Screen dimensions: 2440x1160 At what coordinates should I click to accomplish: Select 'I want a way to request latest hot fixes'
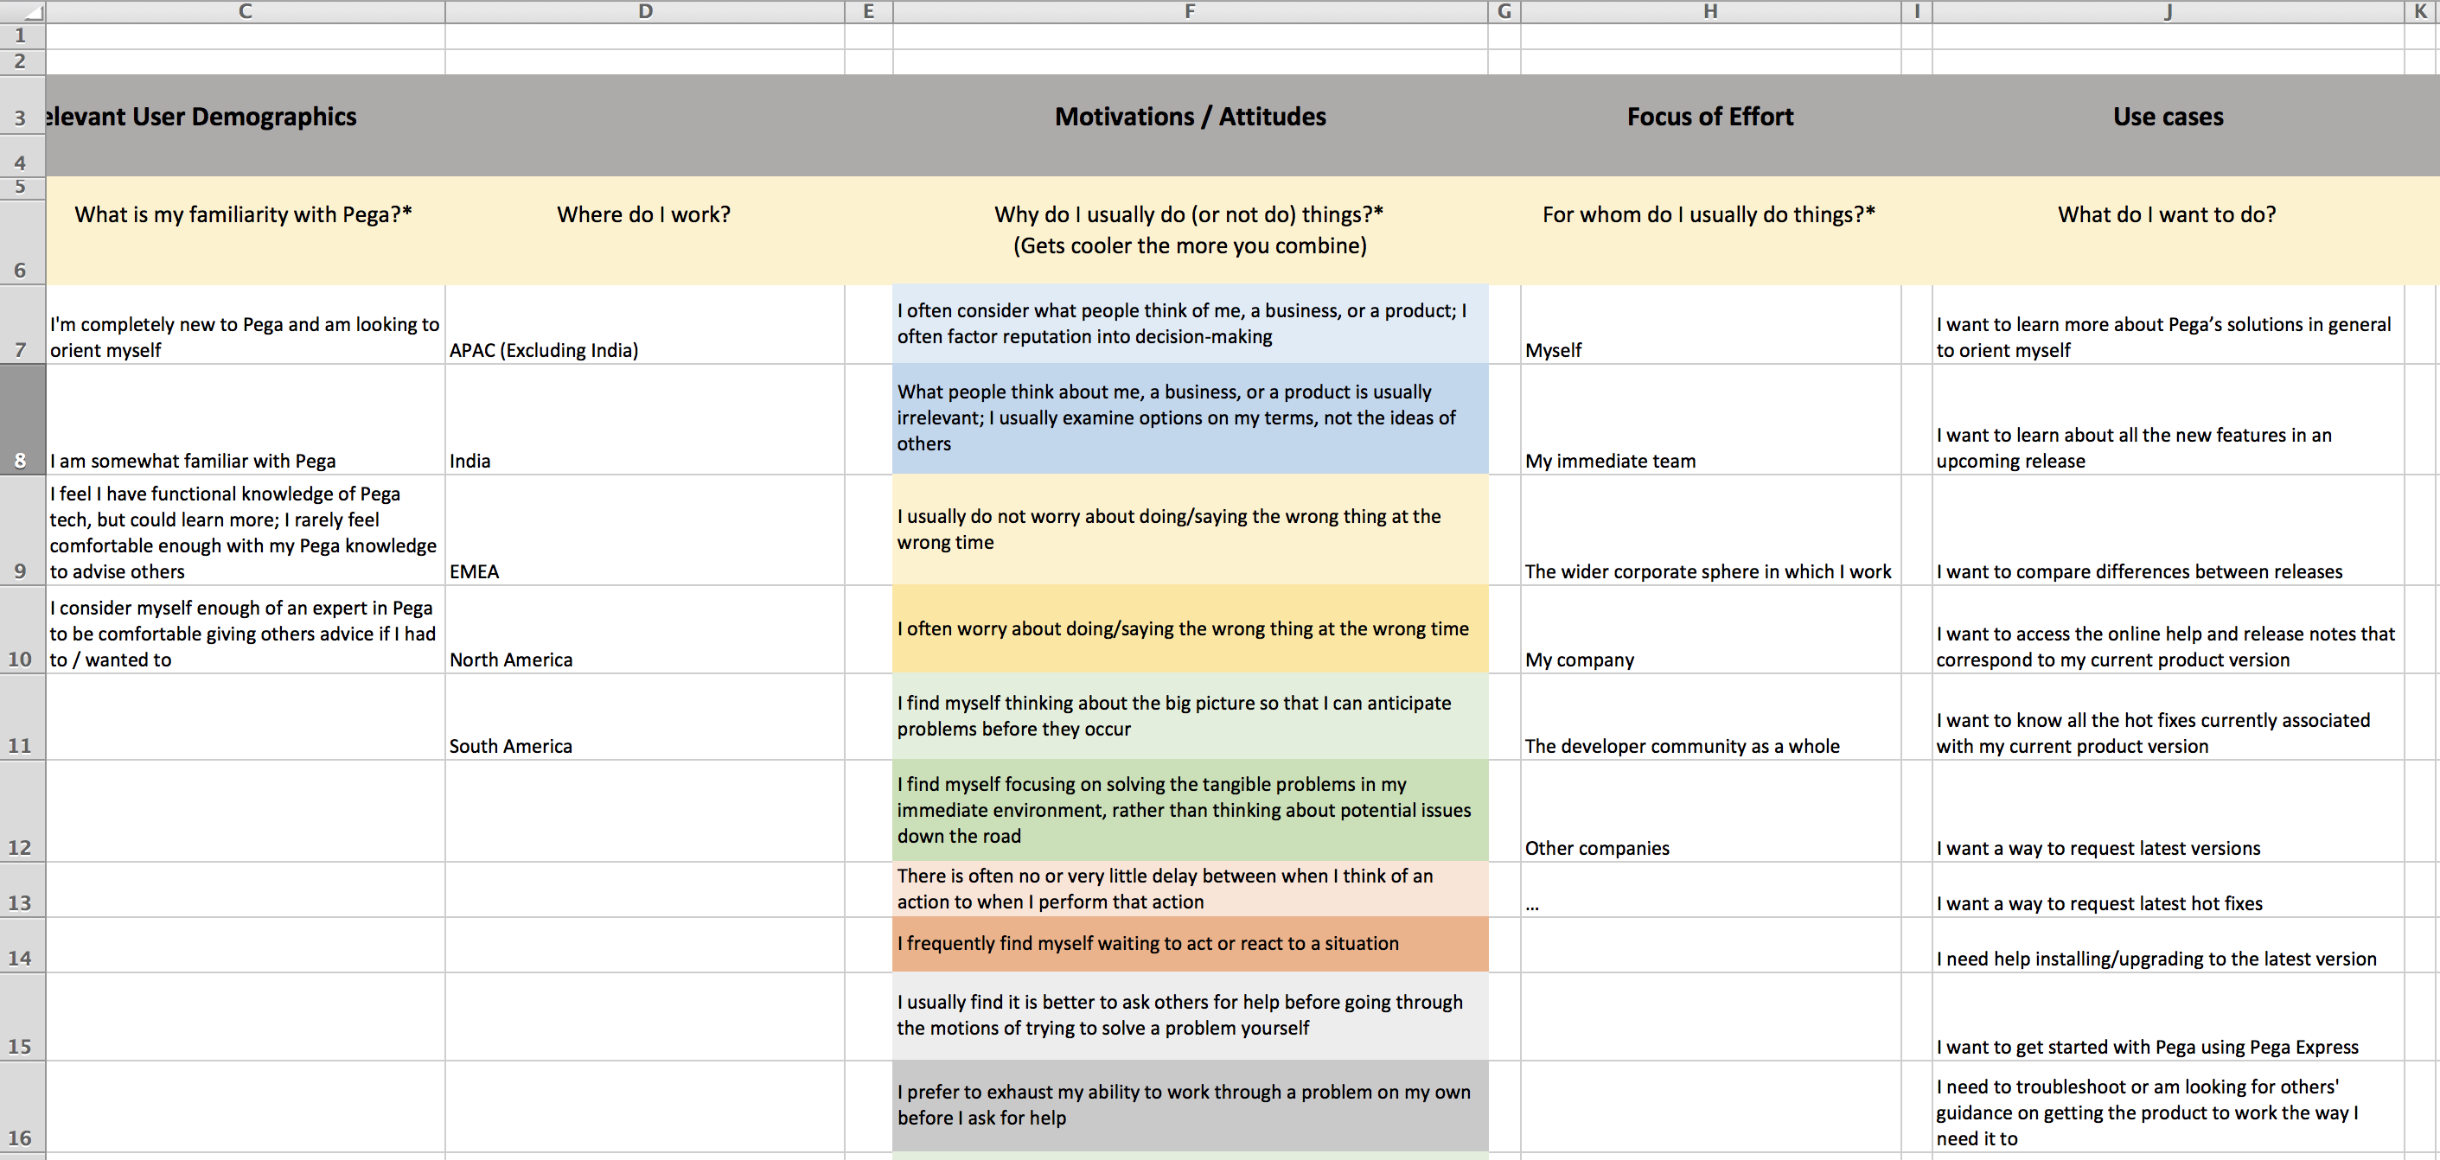tap(2169, 889)
